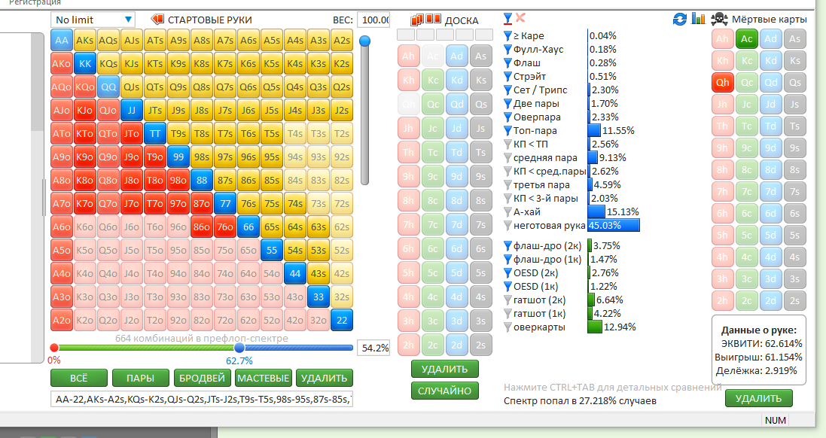Open the bar chart statistics icon

click(x=698, y=19)
